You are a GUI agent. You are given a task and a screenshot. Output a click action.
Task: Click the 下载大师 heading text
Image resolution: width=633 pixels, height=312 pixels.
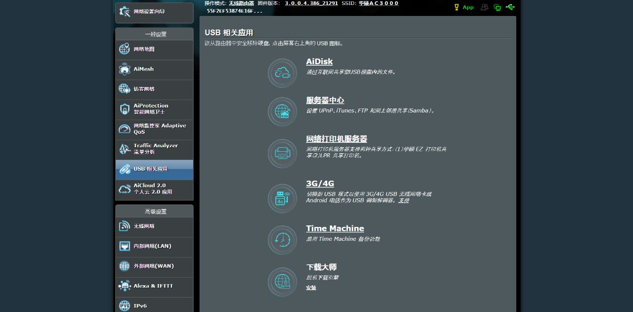(x=322, y=267)
